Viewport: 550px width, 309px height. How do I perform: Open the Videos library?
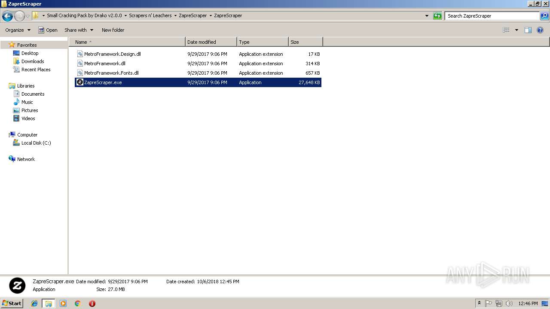click(x=28, y=118)
